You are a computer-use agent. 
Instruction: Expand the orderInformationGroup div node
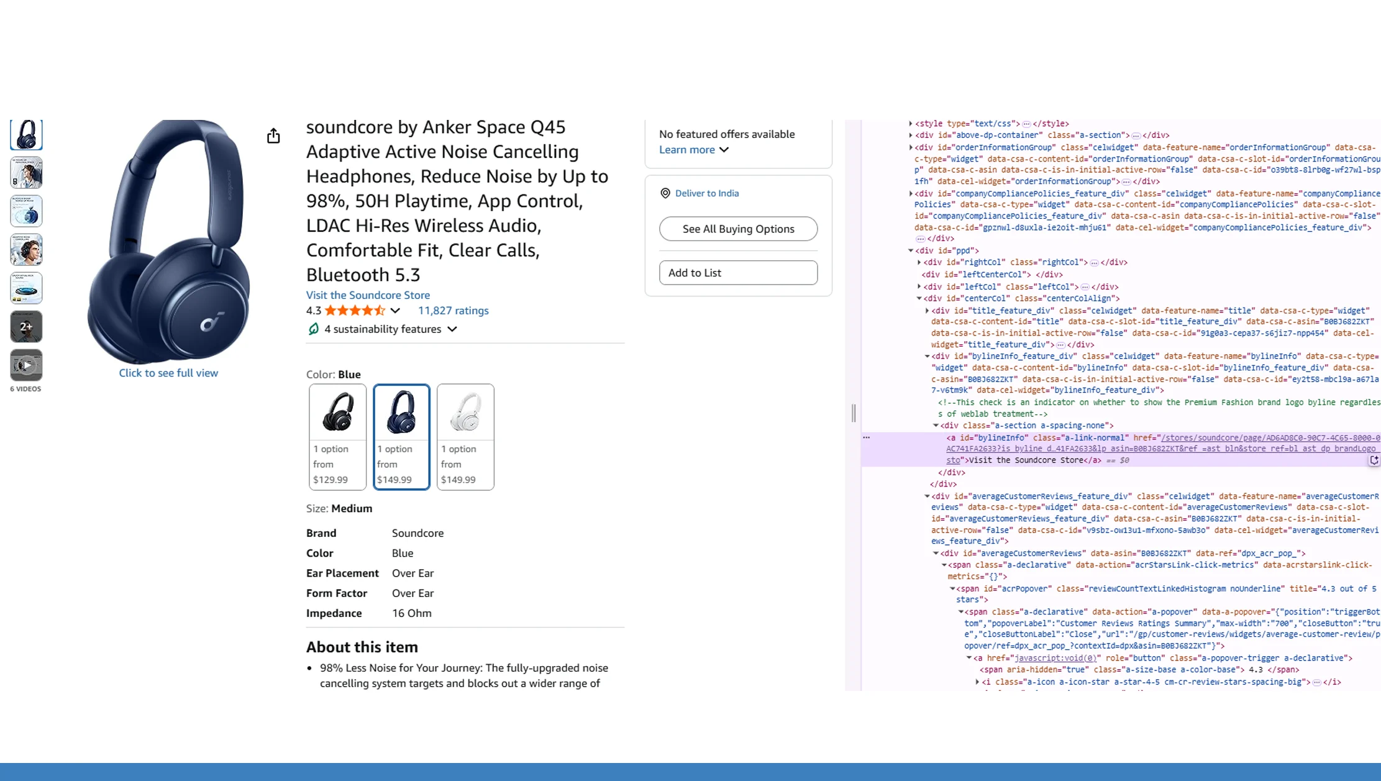pos(911,147)
